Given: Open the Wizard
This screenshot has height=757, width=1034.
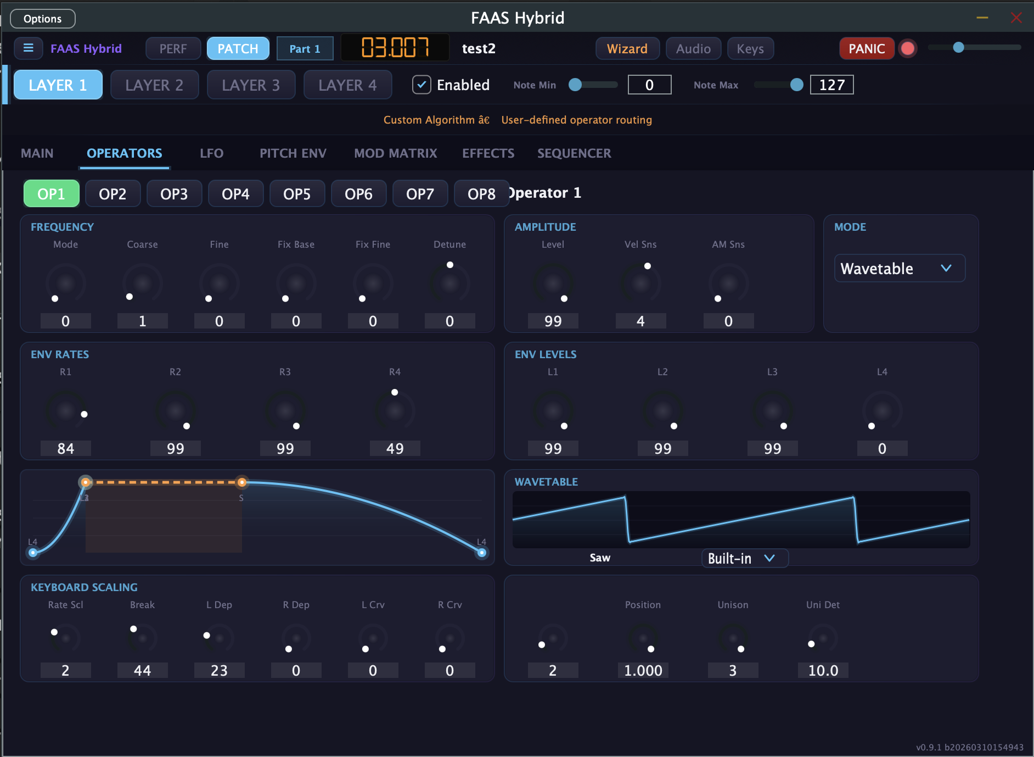Looking at the screenshot, I should pyautogui.click(x=627, y=48).
